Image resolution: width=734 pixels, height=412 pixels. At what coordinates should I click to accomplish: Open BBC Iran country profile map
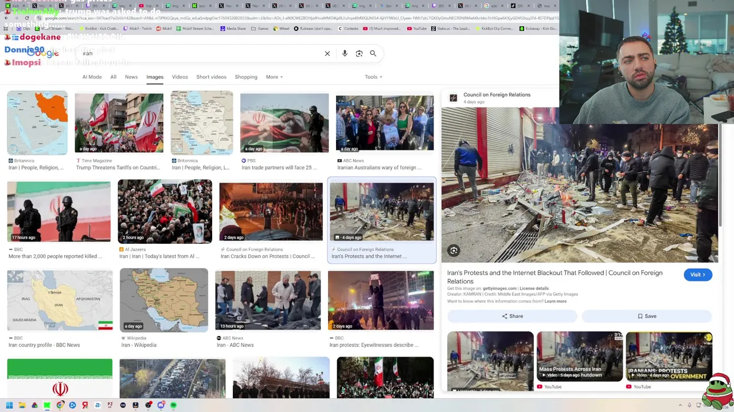(x=60, y=300)
